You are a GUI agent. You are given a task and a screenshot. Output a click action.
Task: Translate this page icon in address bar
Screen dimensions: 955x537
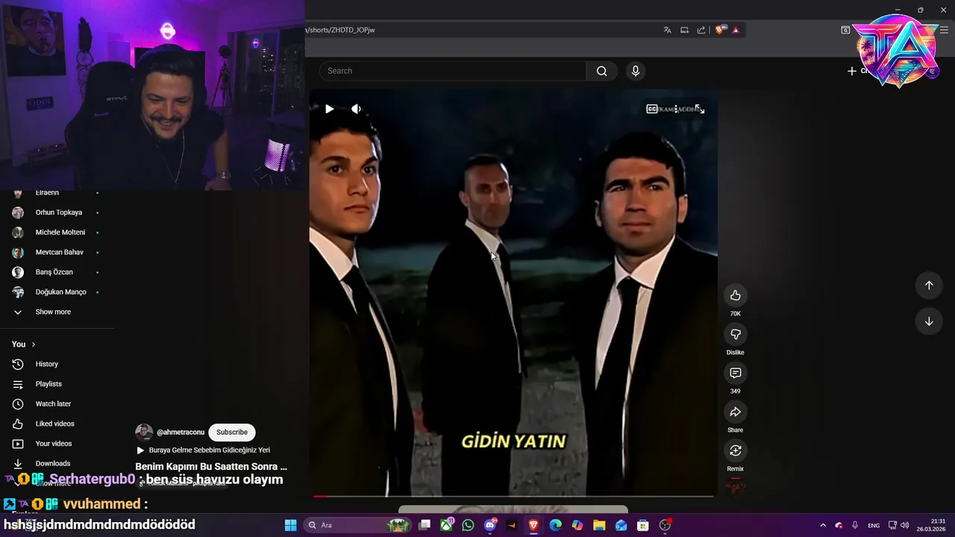coord(667,30)
